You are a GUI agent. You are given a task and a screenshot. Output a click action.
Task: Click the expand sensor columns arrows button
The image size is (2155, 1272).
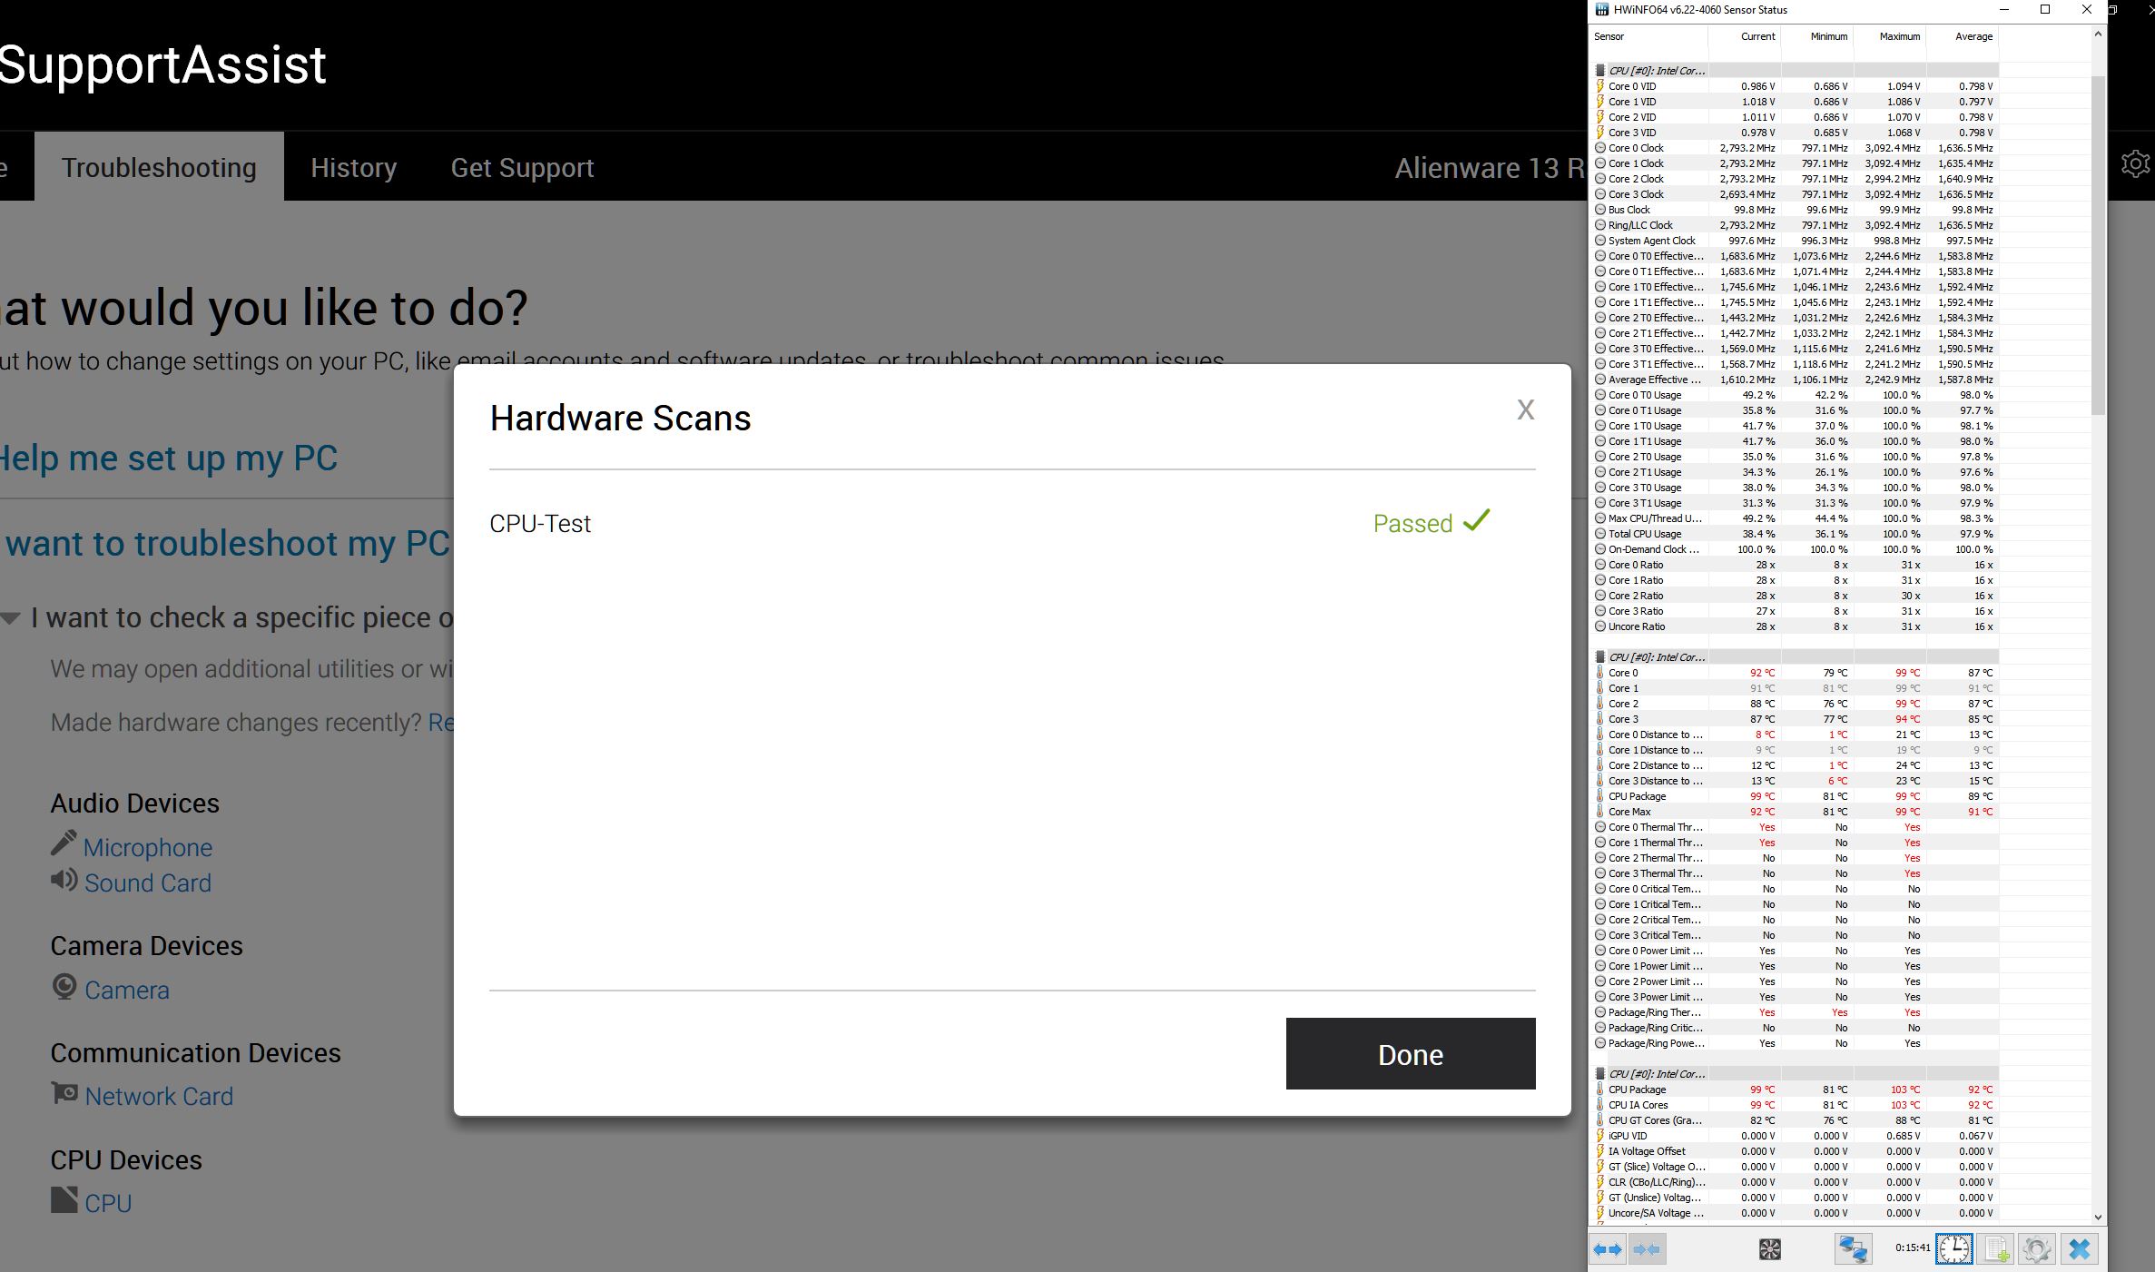pos(1608,1249)
